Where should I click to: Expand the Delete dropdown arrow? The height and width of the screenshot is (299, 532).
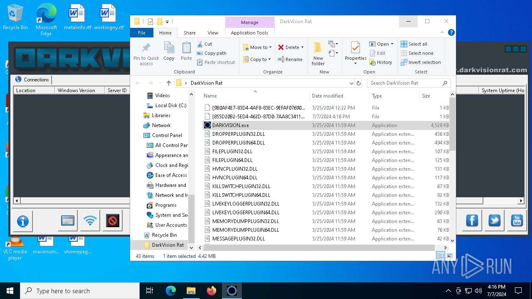point(302,47)
